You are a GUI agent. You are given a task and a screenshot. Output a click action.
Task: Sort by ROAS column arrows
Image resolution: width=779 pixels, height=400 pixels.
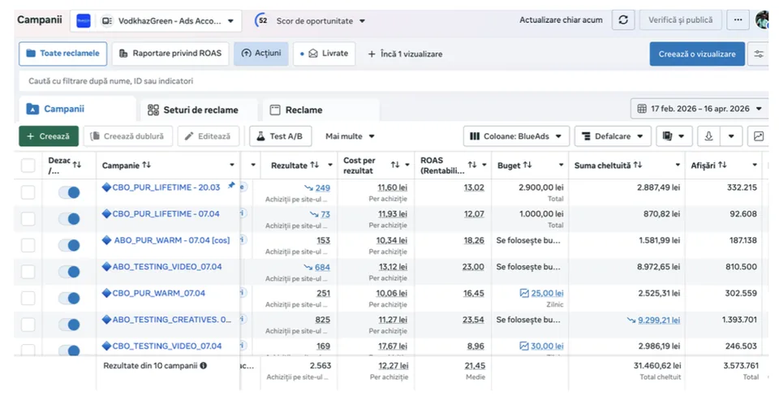pyautogui.click(x=472, y=165)
